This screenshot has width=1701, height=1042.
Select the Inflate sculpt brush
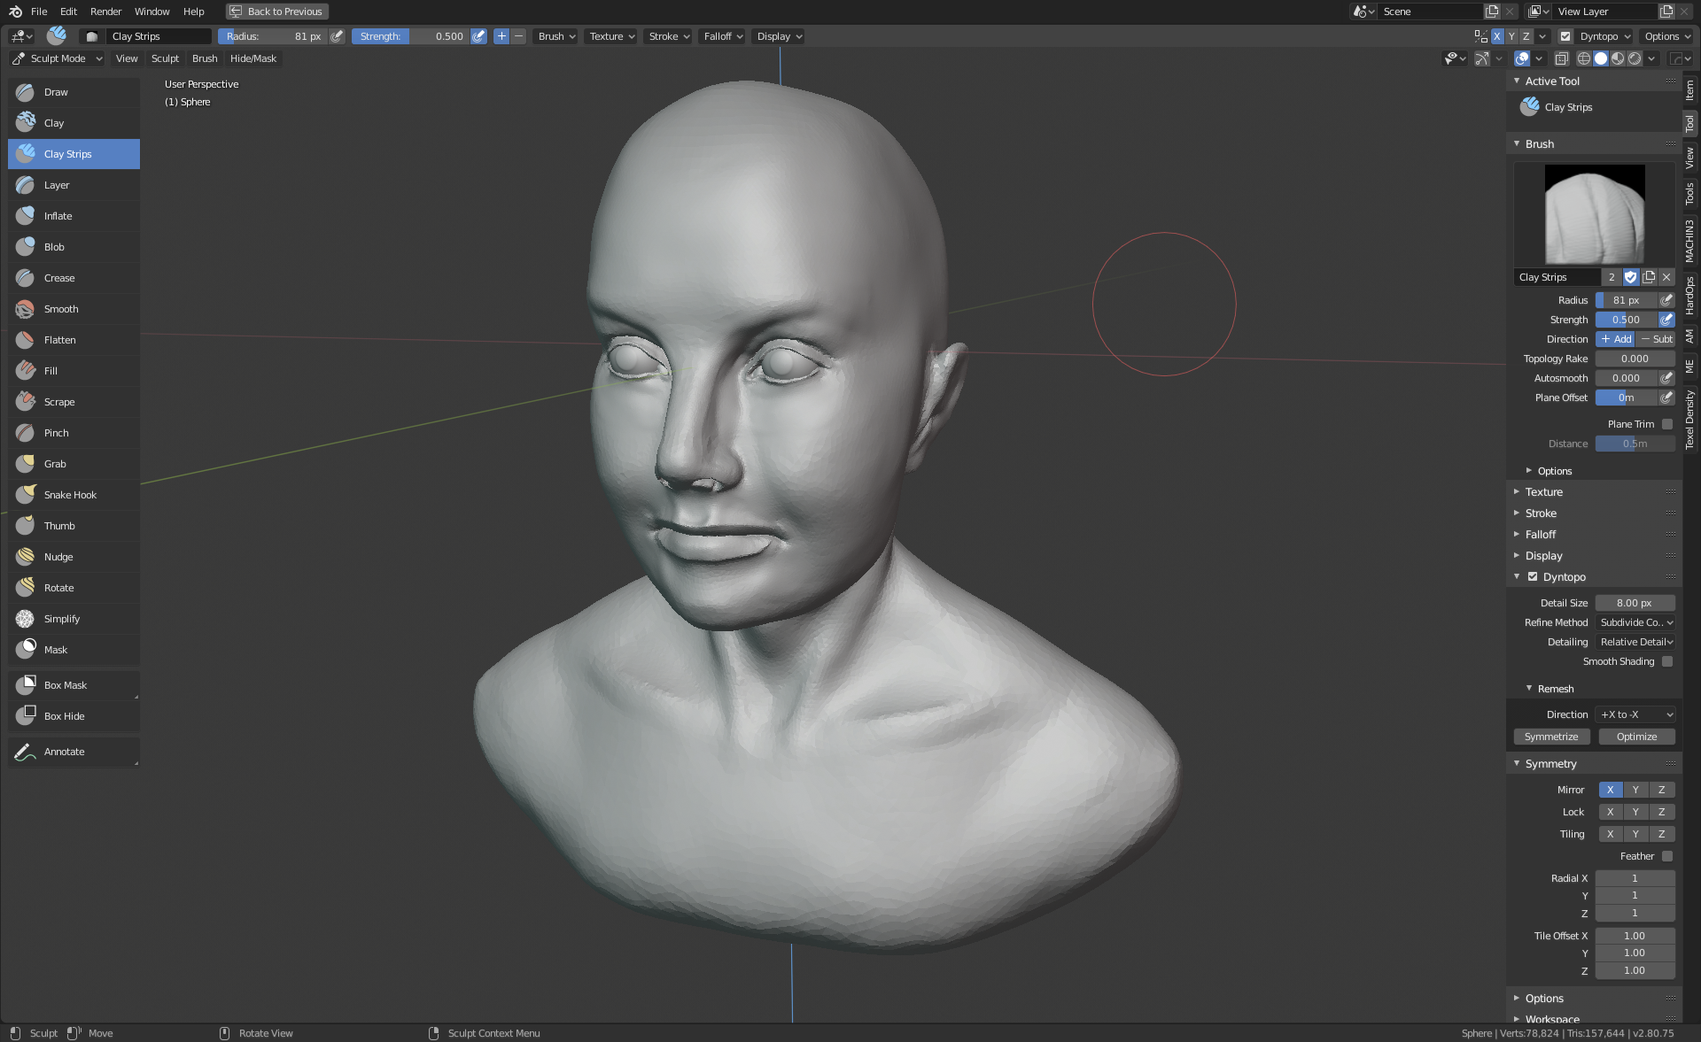58,216
